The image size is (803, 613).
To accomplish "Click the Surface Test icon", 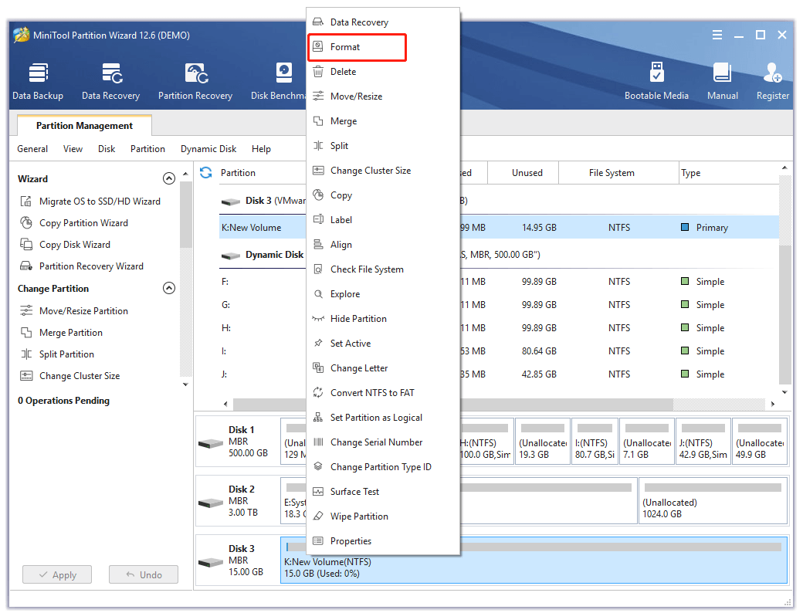I will [x=318, y=492].
